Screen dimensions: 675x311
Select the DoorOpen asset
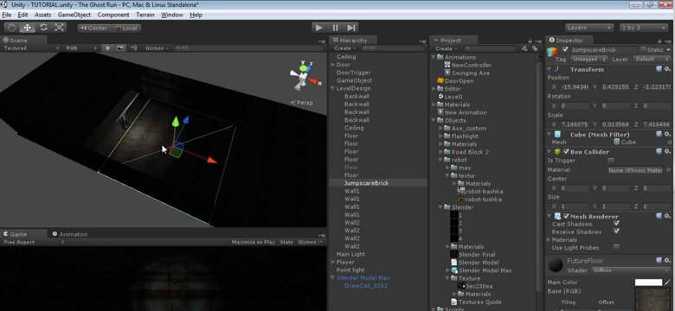[x=455, y=80]
